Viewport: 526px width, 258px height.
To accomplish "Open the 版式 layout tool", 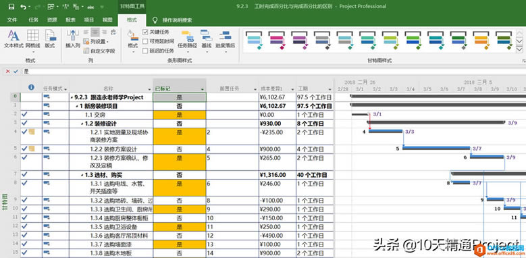I will coord(50,40).
